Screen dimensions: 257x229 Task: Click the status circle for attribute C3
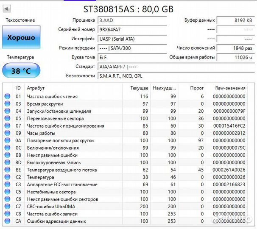tap(7, 184)
